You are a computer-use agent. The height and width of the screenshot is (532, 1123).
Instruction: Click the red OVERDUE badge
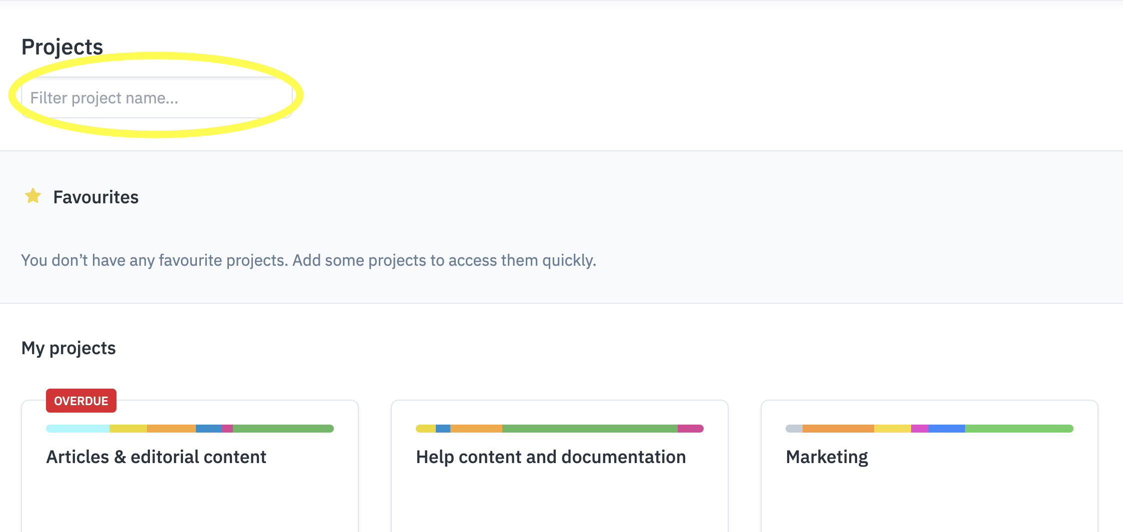[x=81, y=400]
